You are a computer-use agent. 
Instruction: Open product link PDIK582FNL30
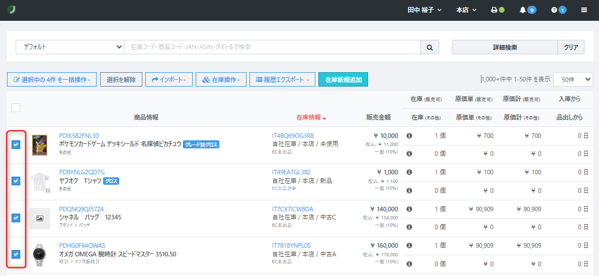[x=79, y=136]
